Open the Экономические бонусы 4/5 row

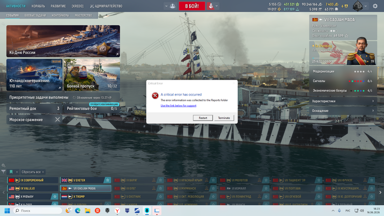click(343, 90)
